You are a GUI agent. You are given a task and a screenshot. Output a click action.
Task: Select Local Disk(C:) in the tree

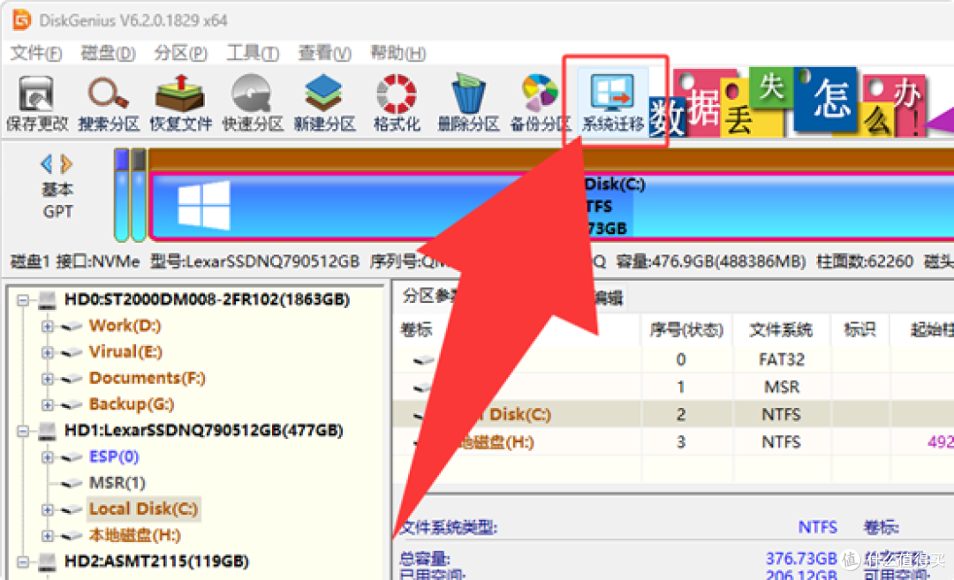point(144,508)
